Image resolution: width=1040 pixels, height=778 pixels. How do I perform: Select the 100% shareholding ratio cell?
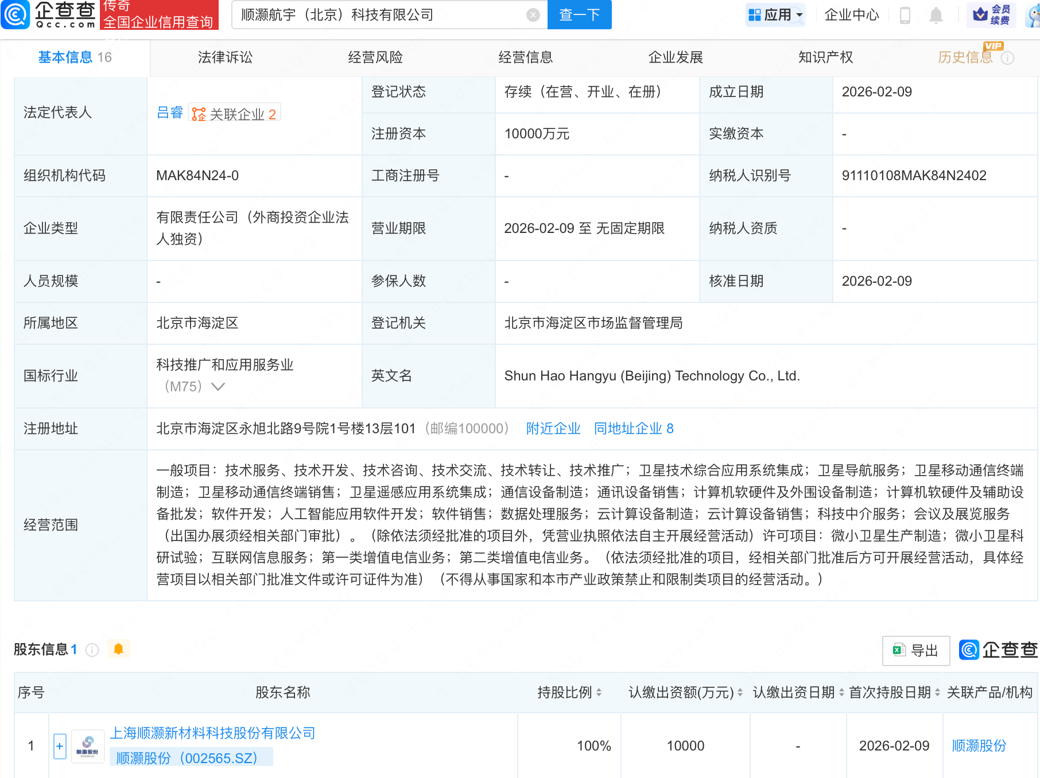pos(593,746)
